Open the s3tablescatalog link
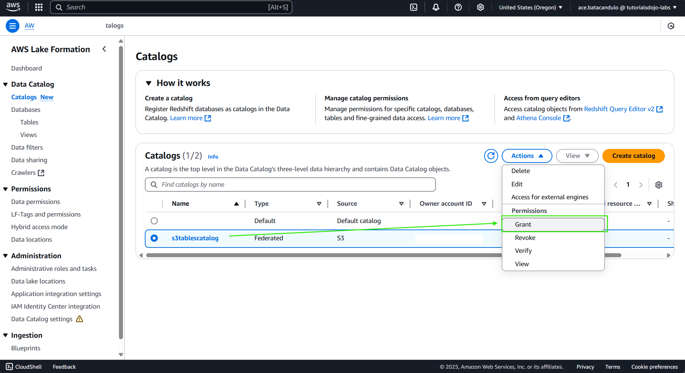This screenshot has height=373, width=685. [x=195, y=238]
